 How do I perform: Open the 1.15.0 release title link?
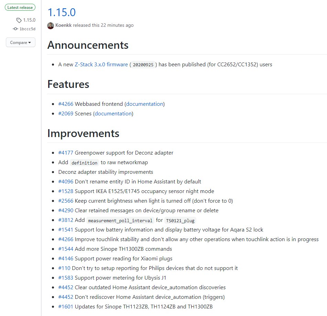tap(62, 12)
